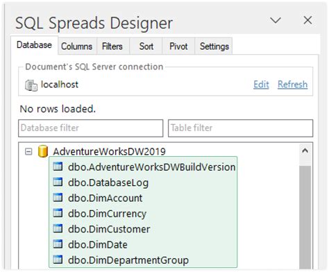
Task: Select the dbo.DimAccount table
Action: [x=106, y=198]
